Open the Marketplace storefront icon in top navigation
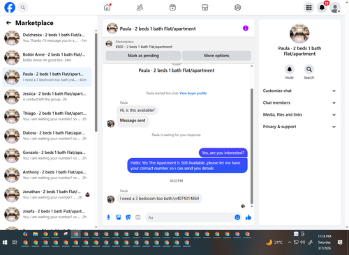This screenshot has height=255, width=349. (205, 8)
